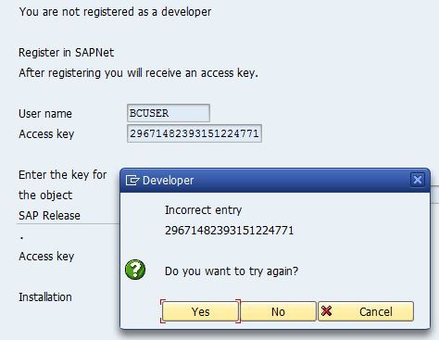Click the SAP Release label
Screen dimensions: 439x340
[49, 216]
